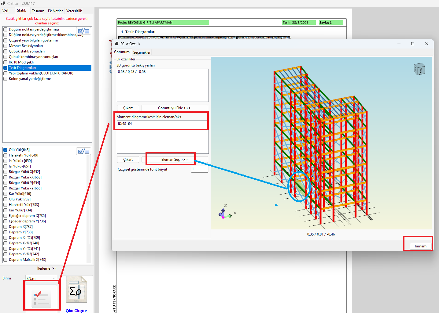Click the select-all toggle icon above output list
The height and width of the screenshot is (313, 439).
coord(83,31)
